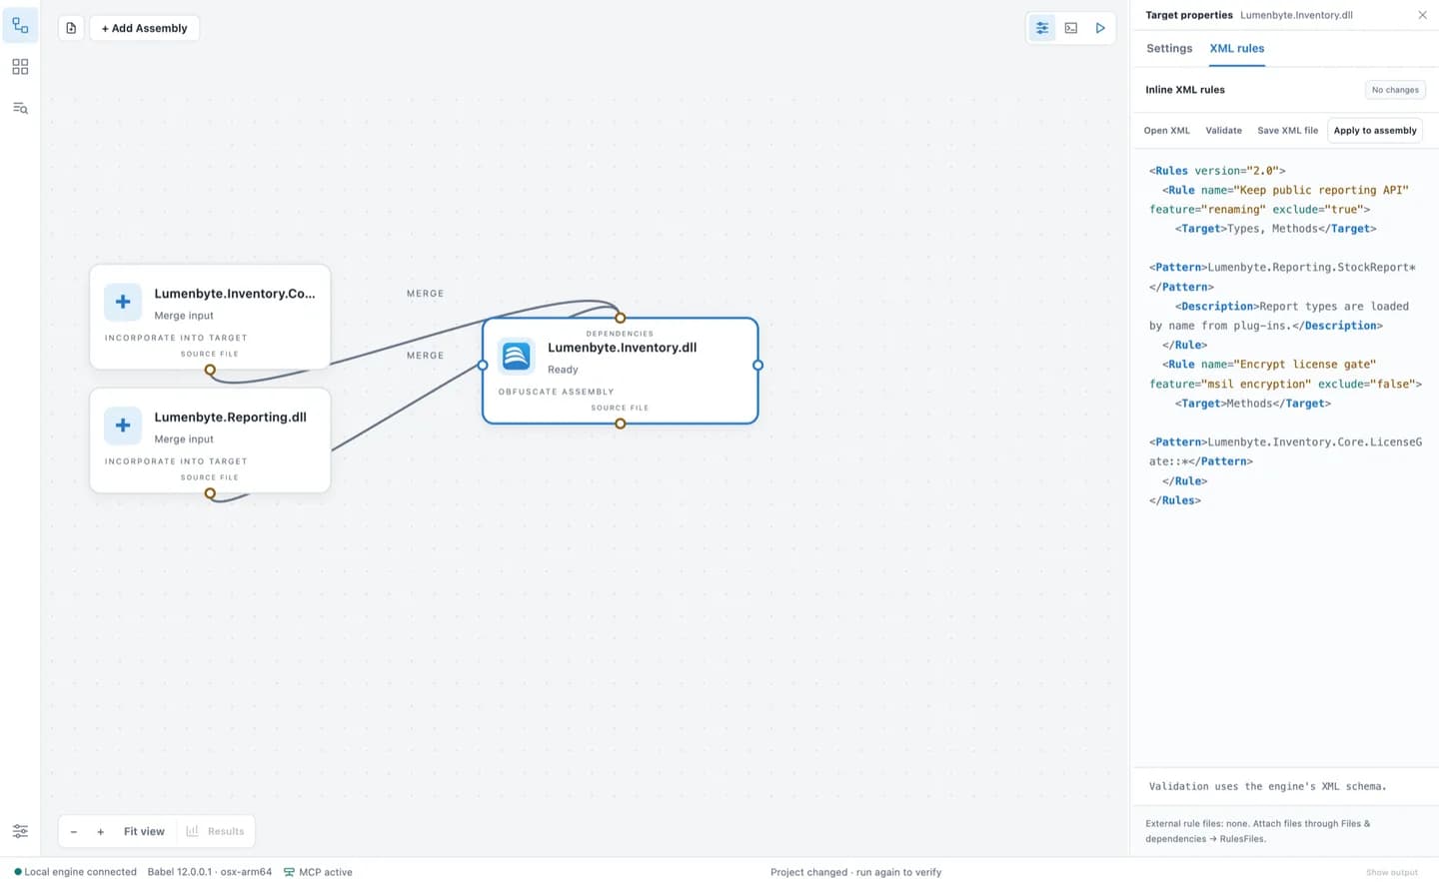This screenshot has width=1439, height=887.
Task: Click the right output port of Lumenbyte.Inventory.dll
Action: [x=757, y=366]
